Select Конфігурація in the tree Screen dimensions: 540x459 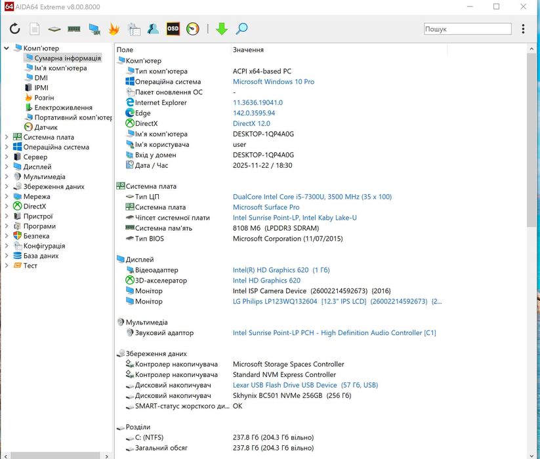(x=44, y=246)
